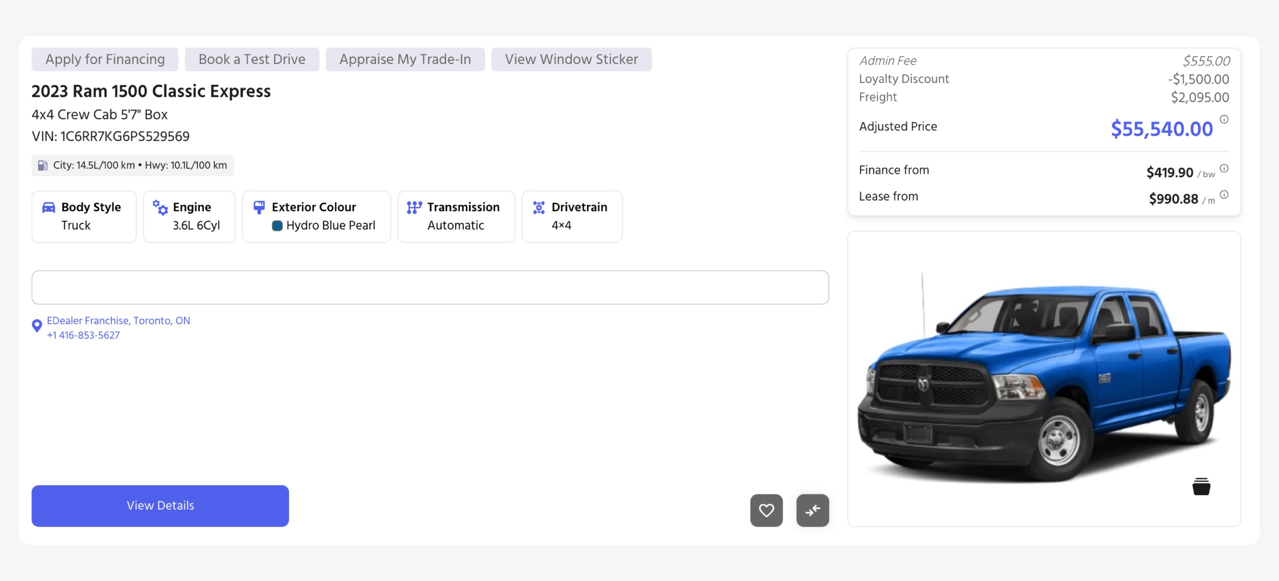Click the Hydro Blue Pearl color swatch
1279x581 pixels.
278,225
